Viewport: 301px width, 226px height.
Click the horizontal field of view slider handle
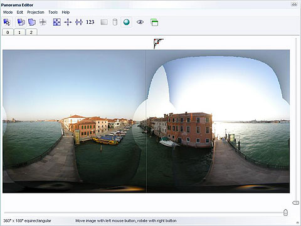tap(285, 212)
